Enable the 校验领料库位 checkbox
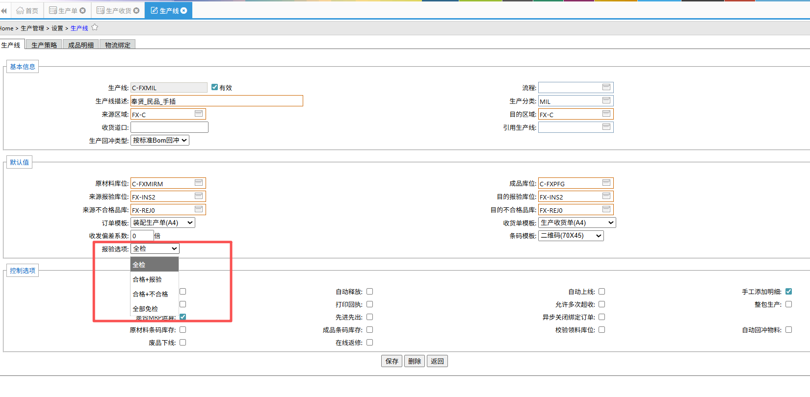Image resolution: width=810 pixels, height=397 pixels. click(601, 329)
